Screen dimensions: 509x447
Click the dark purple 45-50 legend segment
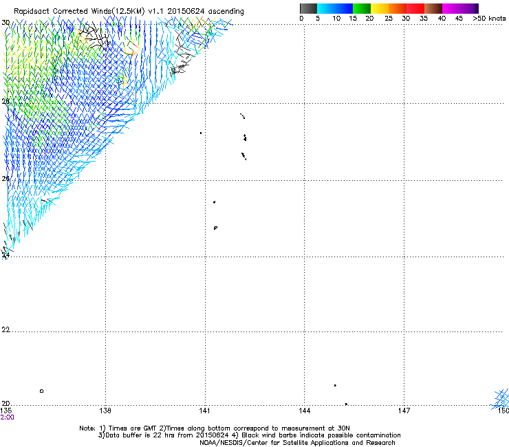pyautogui.click(x=469, y=8)
